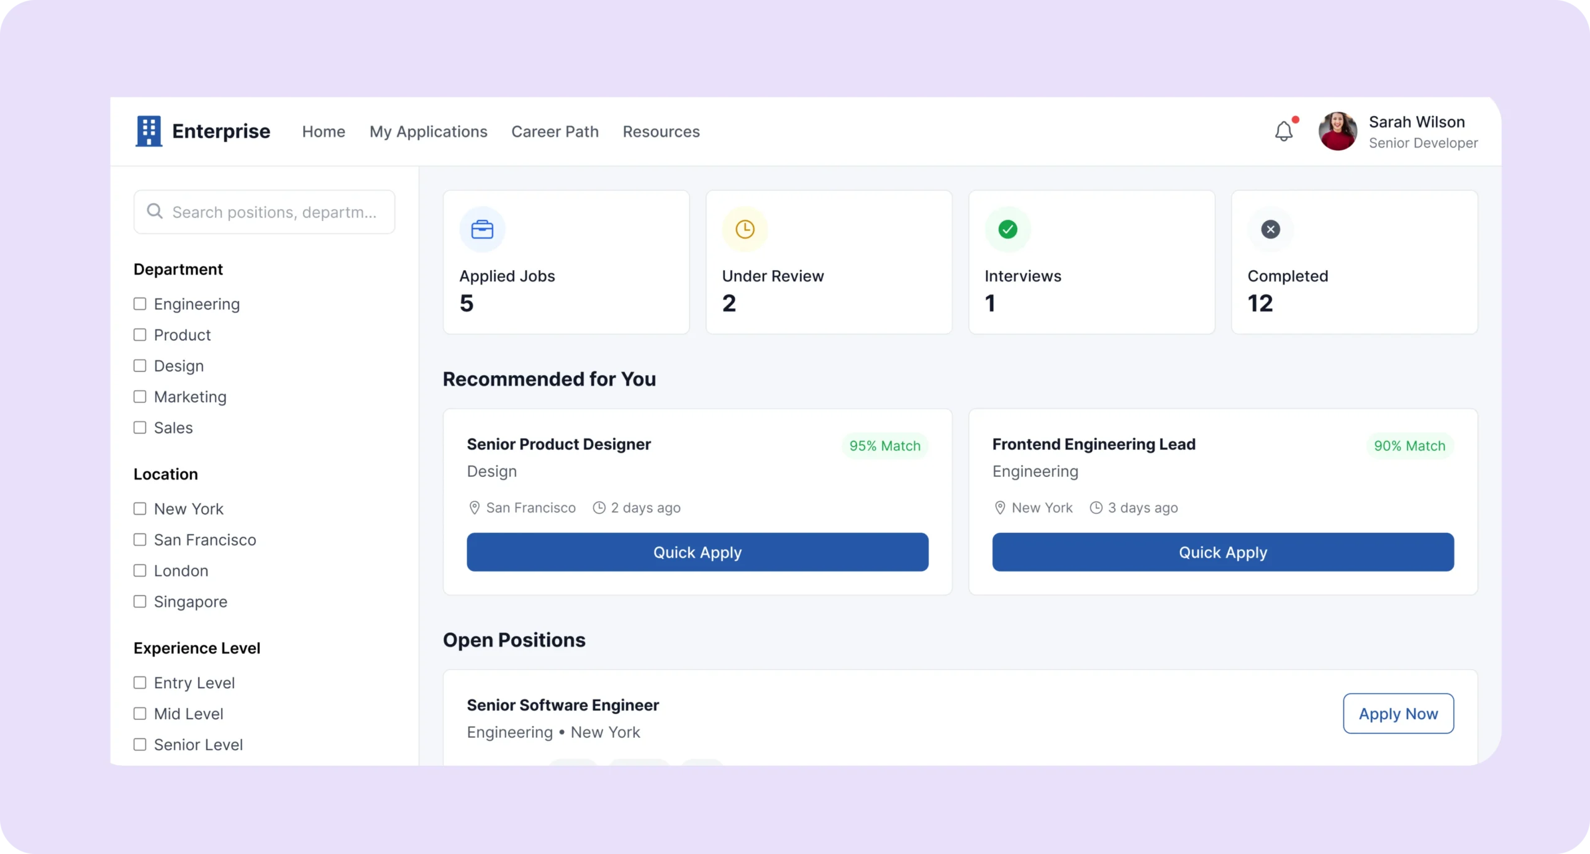Toggle the Singapore location checkbox

click(x=140, y=602)
